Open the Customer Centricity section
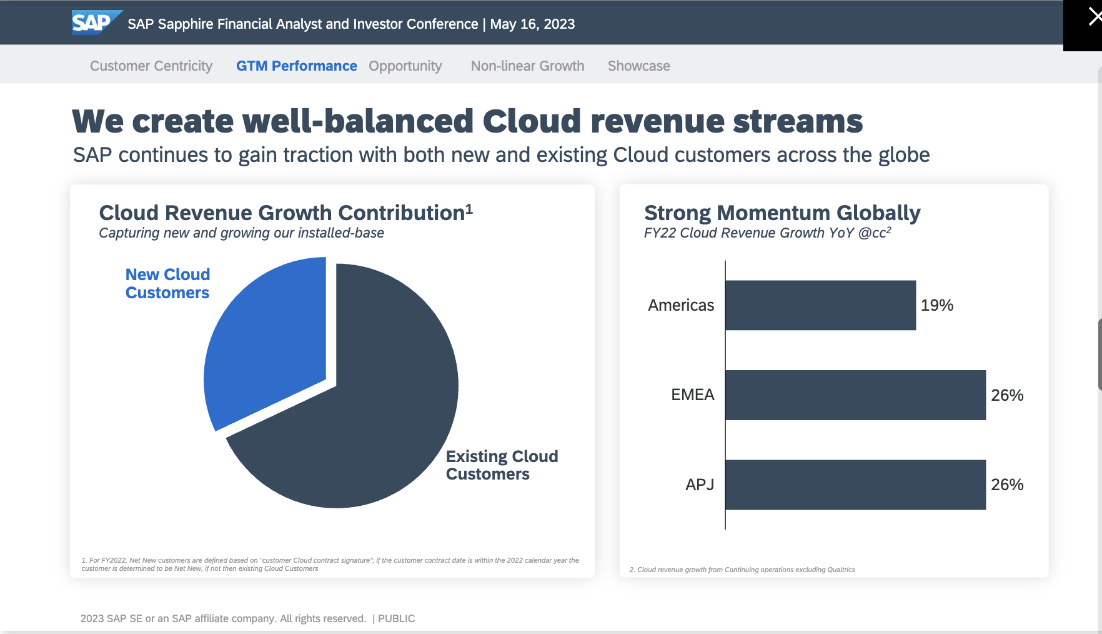 tap(151, 66)
